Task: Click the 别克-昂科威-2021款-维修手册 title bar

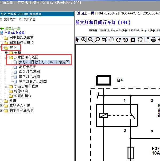Action: (37, 14)
